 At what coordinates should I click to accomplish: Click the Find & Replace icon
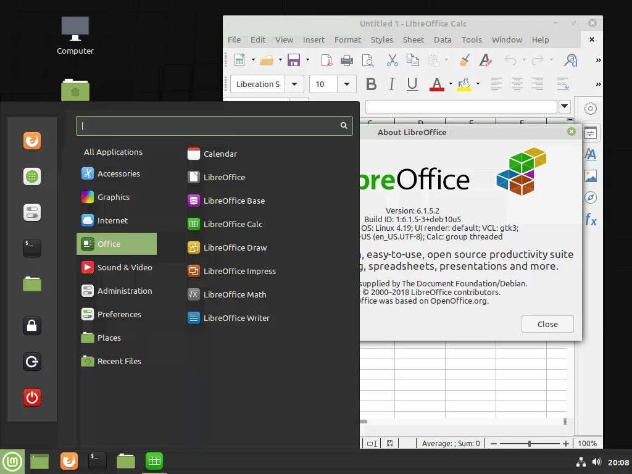571,60
